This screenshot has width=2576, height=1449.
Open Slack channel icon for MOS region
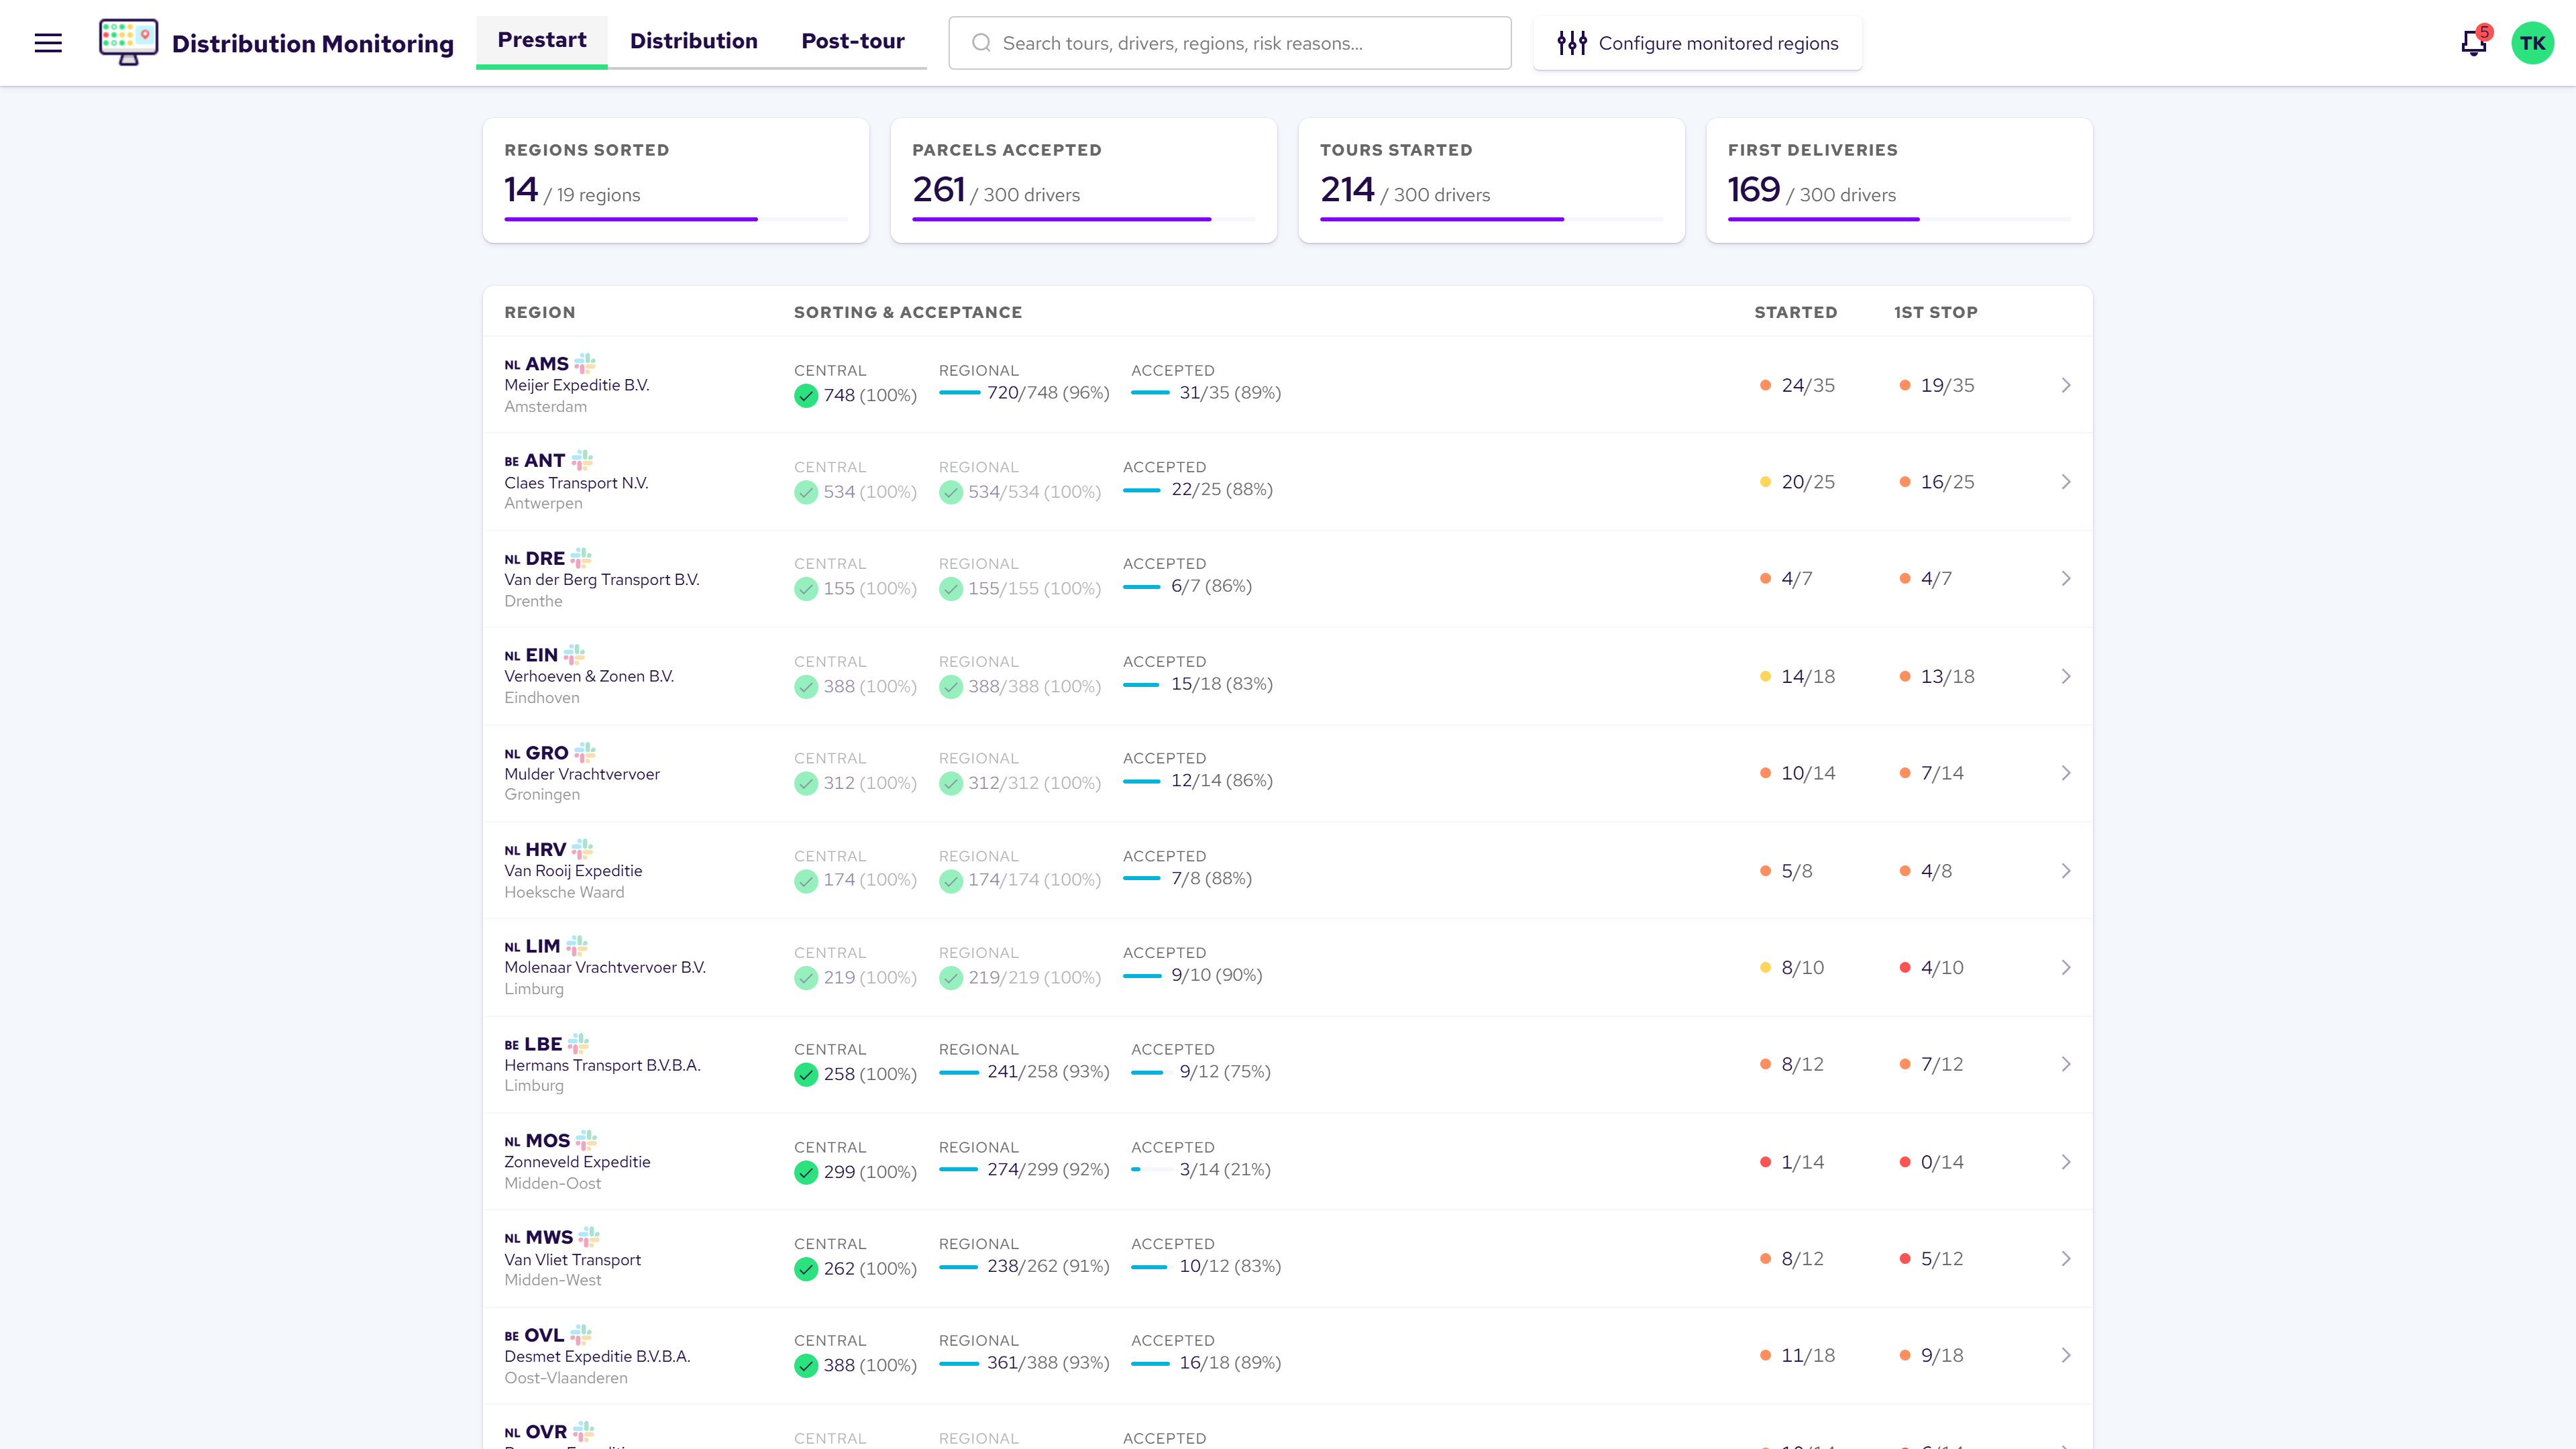pos(587,1140)
